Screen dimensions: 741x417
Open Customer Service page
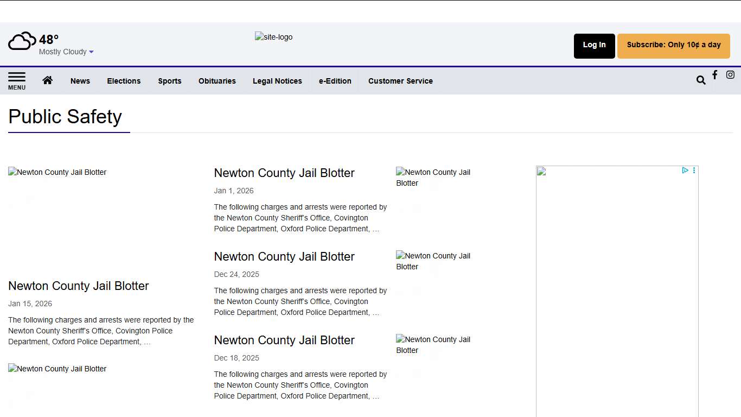(x=400, y=80)
